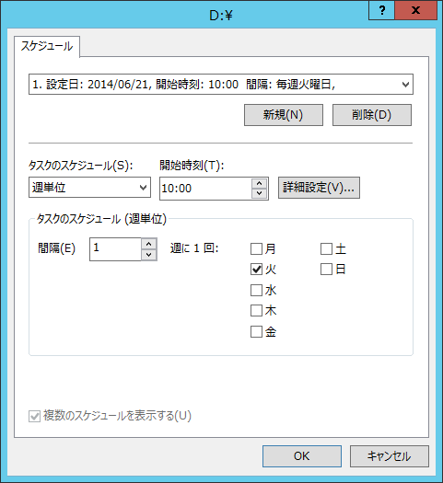Decrease start time with down spinner arrow
The width and height of the screenshot is (443, 483).
click(260, 193)
